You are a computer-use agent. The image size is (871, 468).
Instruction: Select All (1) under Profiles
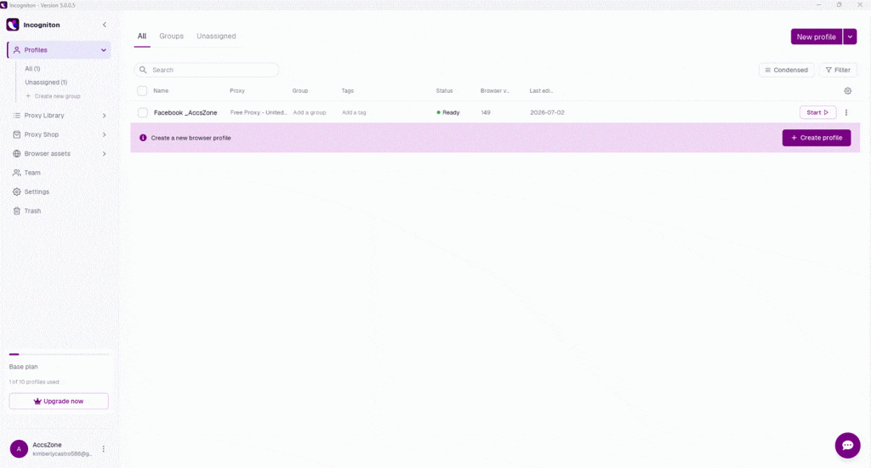click(32, 69)
